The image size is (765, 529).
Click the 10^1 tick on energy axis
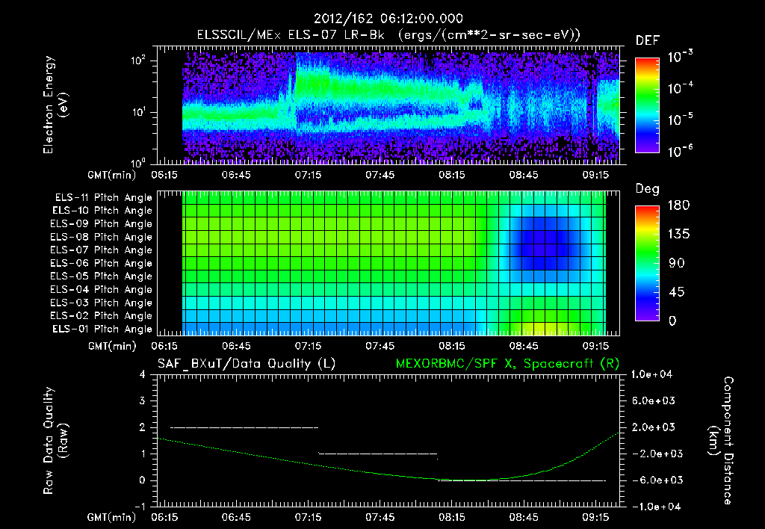click(x=139, y=112)
